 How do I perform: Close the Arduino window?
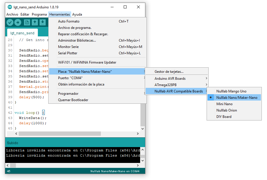point(138,7)
